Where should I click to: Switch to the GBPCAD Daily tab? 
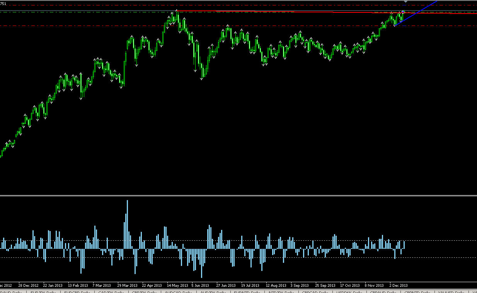pos(315,291)
